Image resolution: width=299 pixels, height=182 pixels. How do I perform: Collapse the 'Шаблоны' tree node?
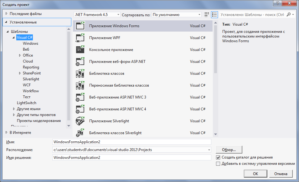(x=8, y=32)
